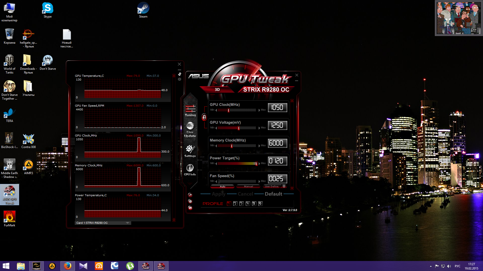Click GPU Clock slider Max arrow
The image size is (483, 271).
[x=259, y=110]
